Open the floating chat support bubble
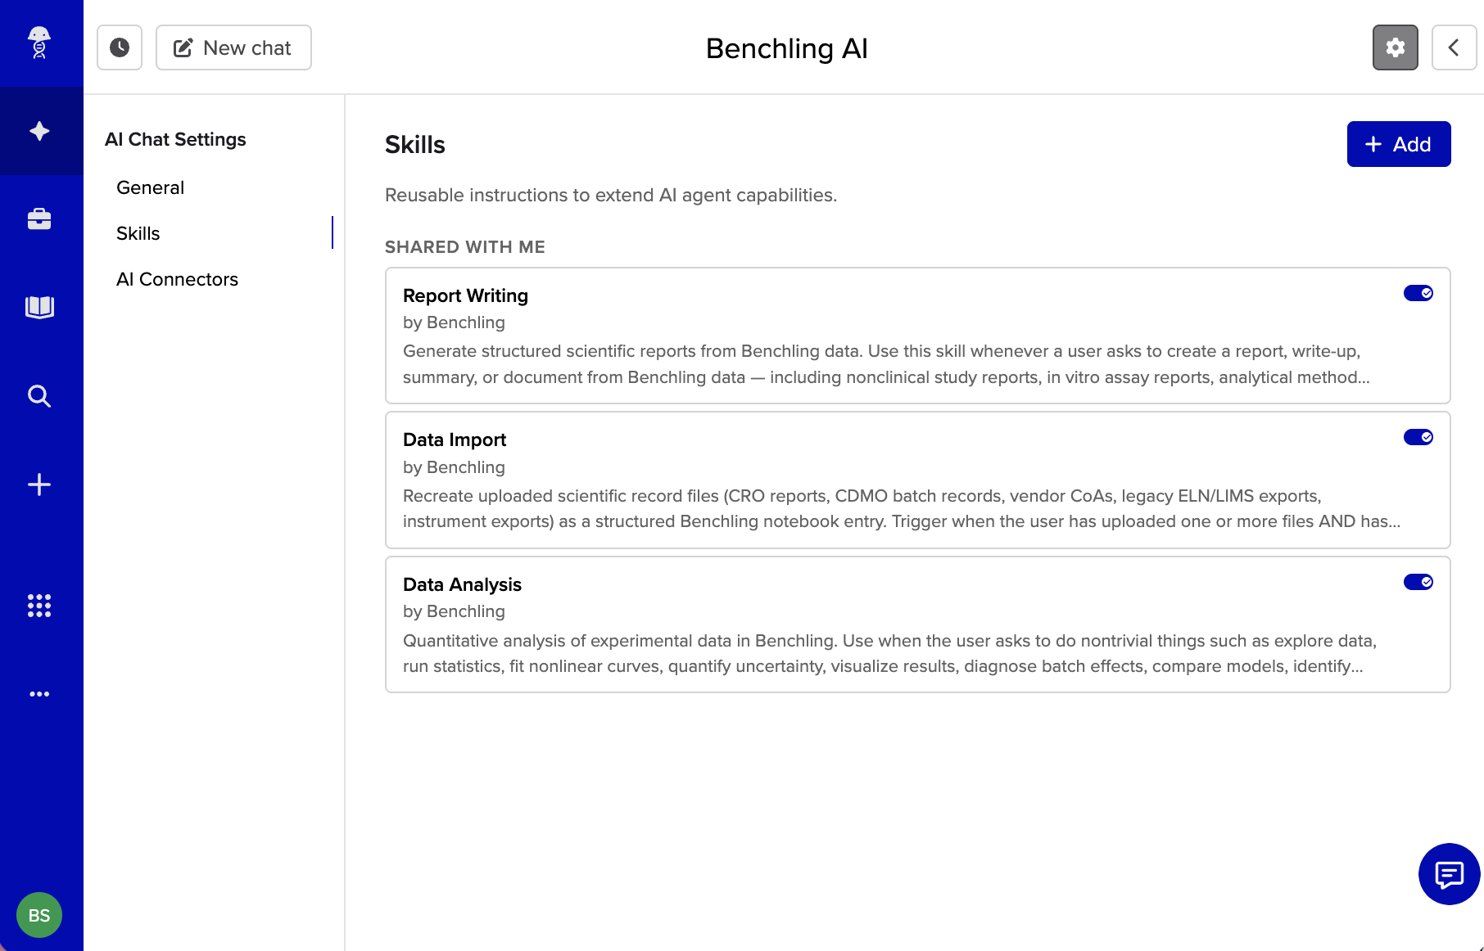The height and width of the screenshot is (951, 1484). pos(1449,874)
